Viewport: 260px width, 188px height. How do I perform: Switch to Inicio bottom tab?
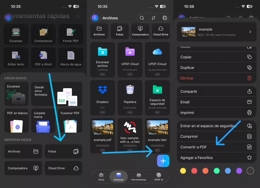(101, 177)
